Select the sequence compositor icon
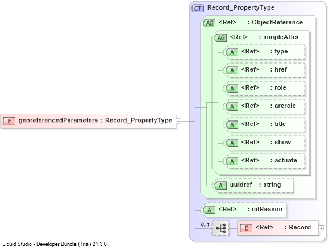Image resolution: width=329 pixels, height=247 pixels. [x=220, y=228]
